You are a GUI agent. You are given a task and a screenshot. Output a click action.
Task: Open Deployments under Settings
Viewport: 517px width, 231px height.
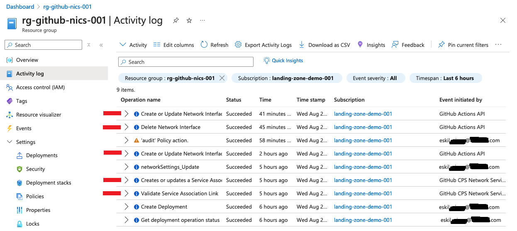click(x=41, y=156)
